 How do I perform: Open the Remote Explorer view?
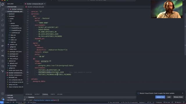3,25
